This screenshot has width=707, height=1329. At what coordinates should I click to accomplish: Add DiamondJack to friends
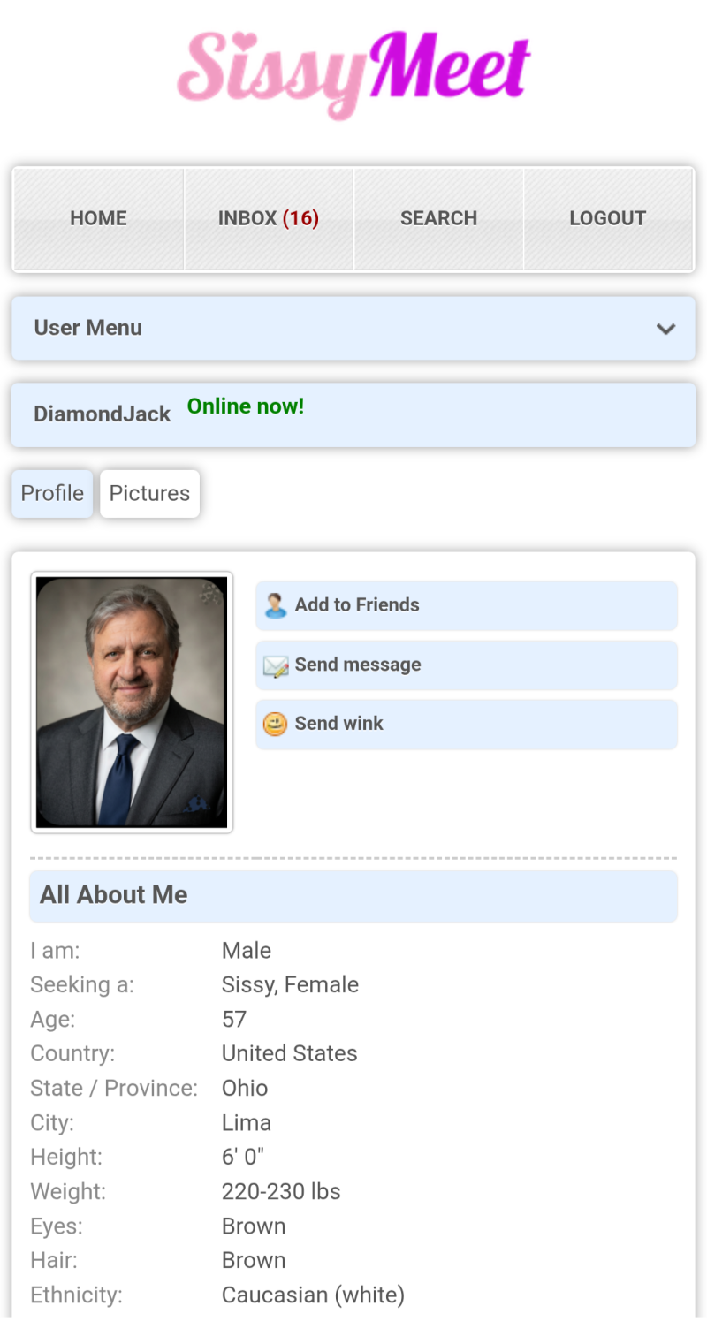pyautogui.click(x=467, y=605)
